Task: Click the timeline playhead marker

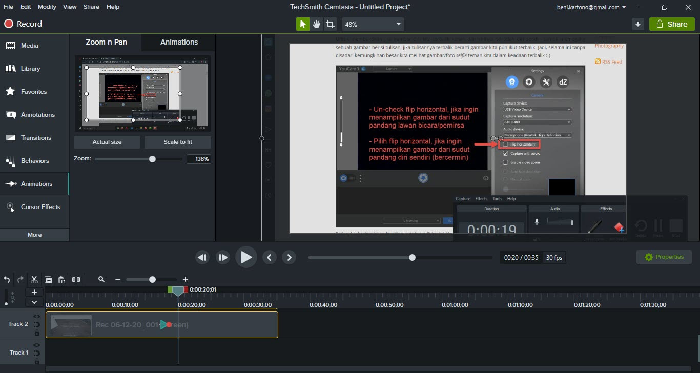Action: (178, 291)
